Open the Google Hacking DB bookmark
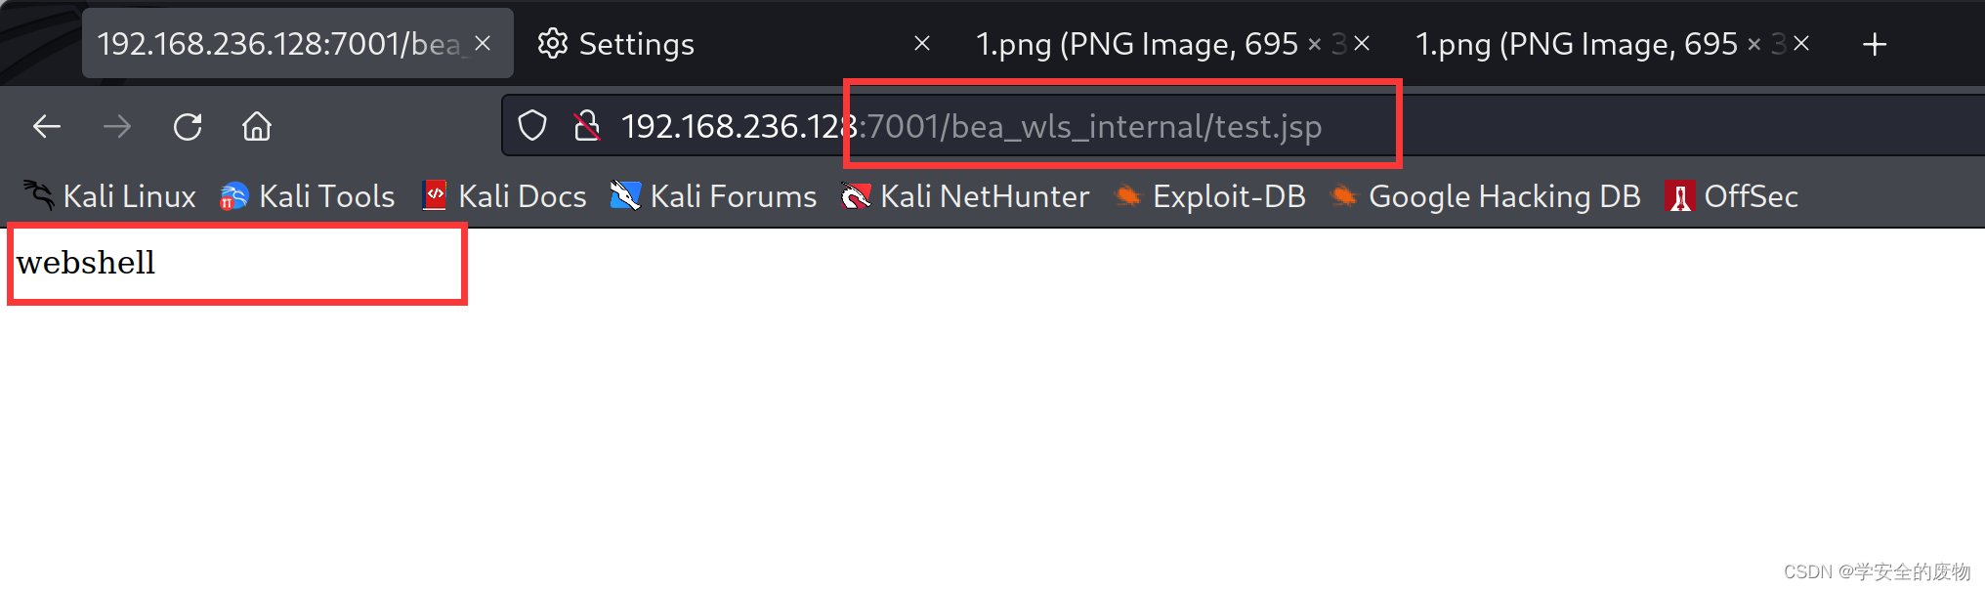 [1503, 195]
